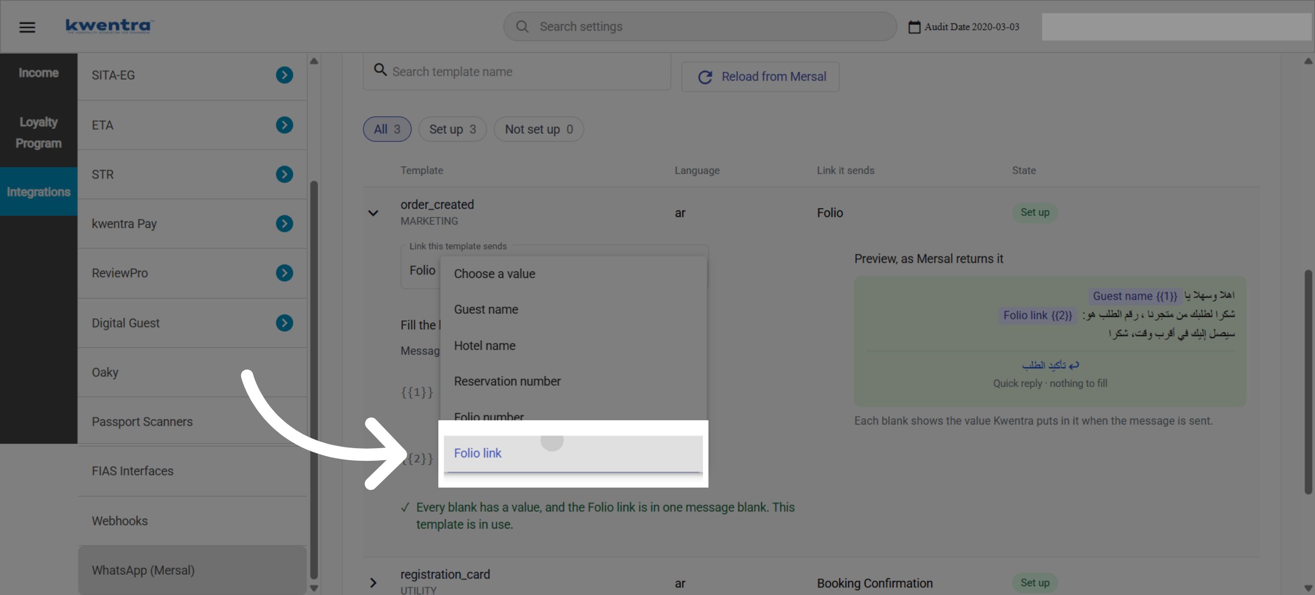
Task: Click the search template magnifier icon
Action: click(380, 70)
